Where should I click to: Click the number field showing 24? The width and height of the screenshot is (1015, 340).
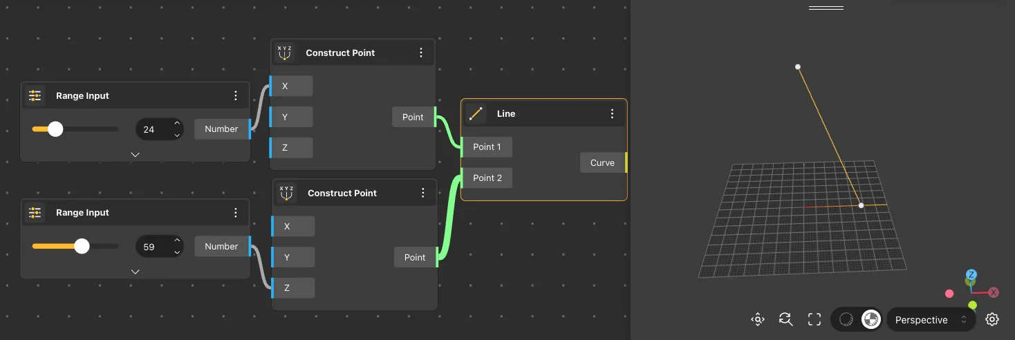point(153,129)
